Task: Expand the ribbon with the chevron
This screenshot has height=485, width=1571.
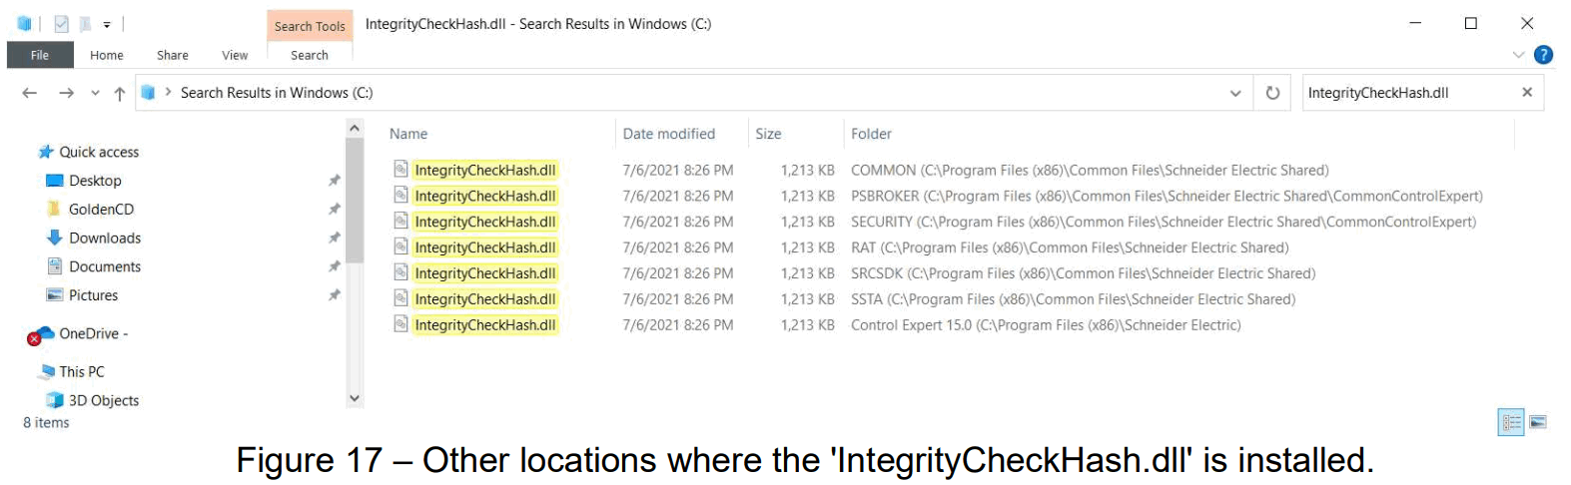Action: tap(1518, 55)
